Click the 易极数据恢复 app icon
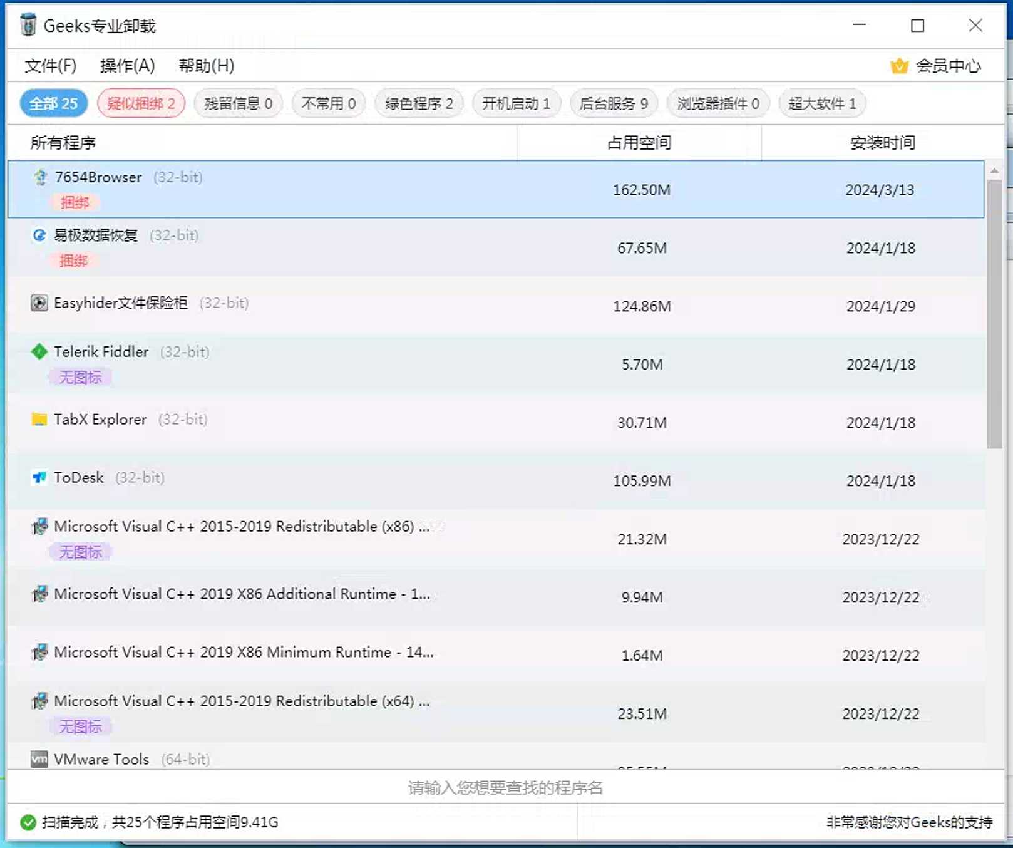 point(39,235)
